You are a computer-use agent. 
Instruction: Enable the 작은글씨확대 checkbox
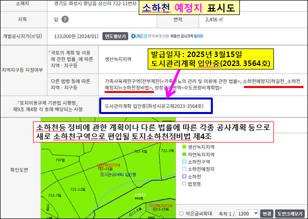click(181, 213)
